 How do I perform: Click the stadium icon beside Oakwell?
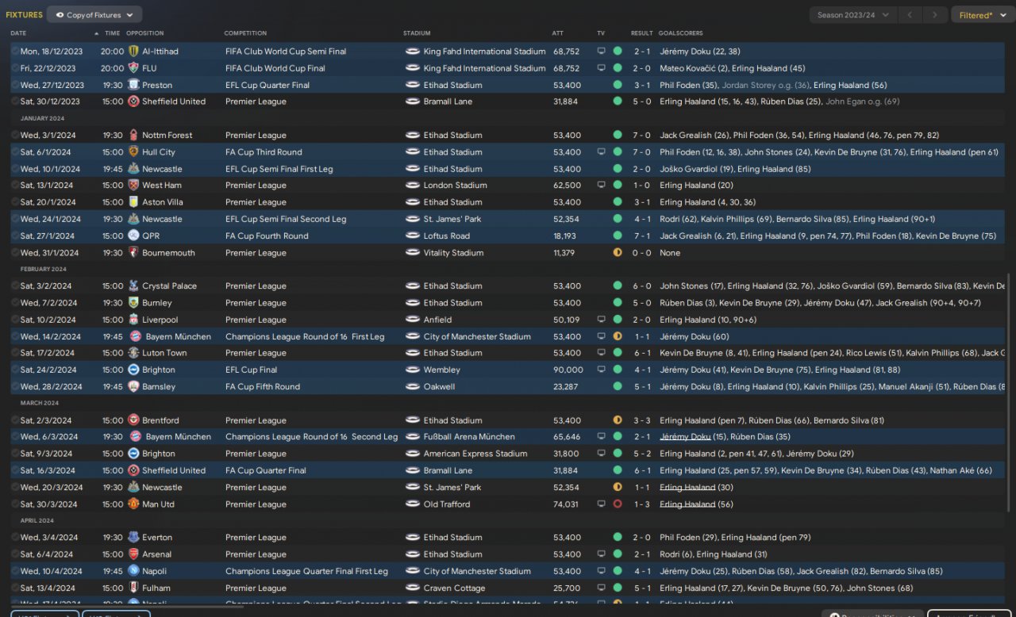coord(412,387)
